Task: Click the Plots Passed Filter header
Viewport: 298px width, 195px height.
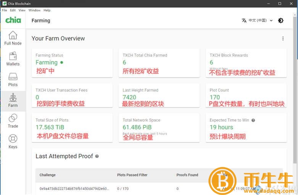Action: coord(132,175)
